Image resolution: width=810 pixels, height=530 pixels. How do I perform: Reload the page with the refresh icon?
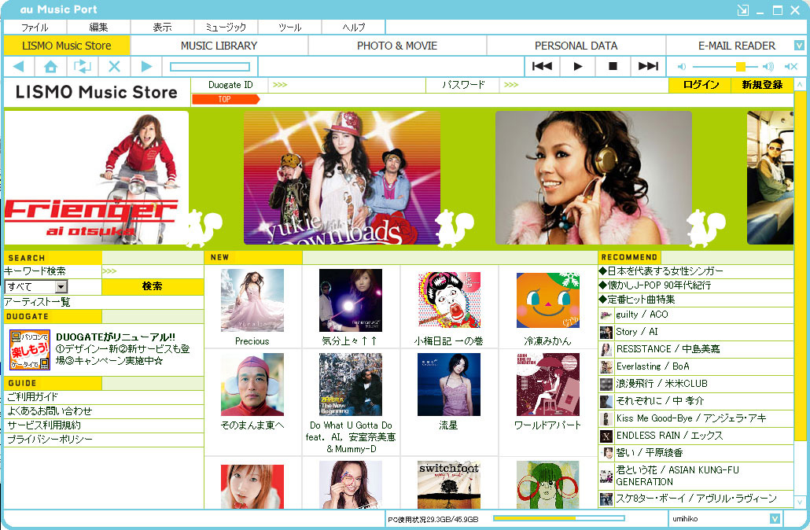pos(82,66)
